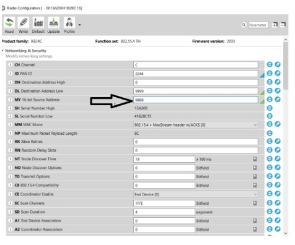The image size is (295, 245).
Task: Click the MY 16-bit Source Address field
Action: (x=196, y=100)
